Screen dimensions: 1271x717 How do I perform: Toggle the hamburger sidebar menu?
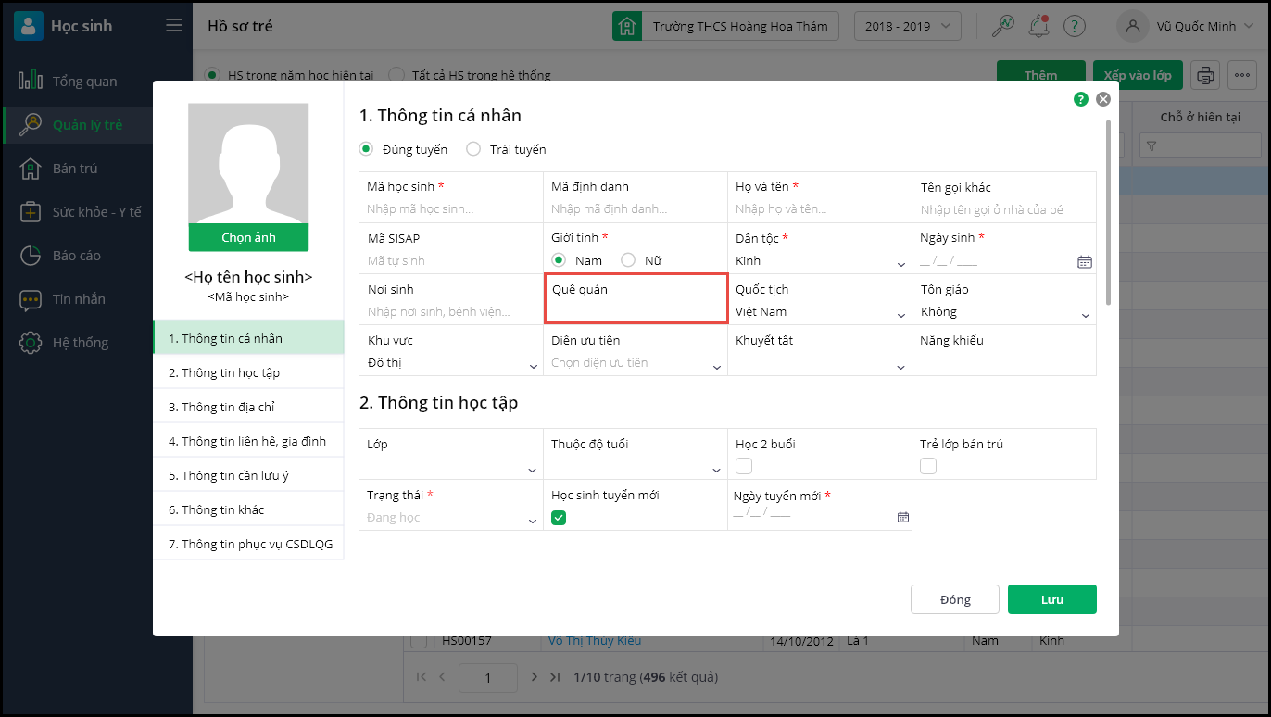[x=174, y=26]
